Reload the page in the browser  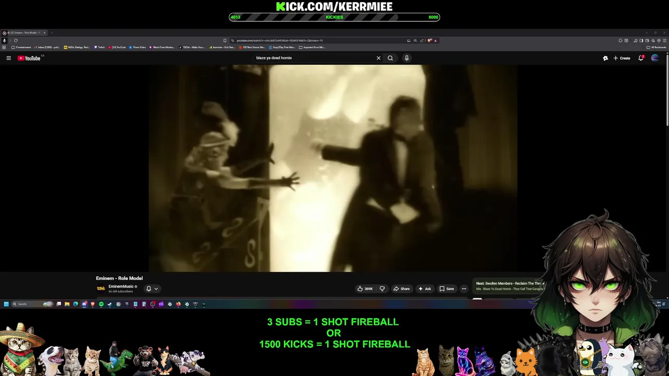pos(16,40)
